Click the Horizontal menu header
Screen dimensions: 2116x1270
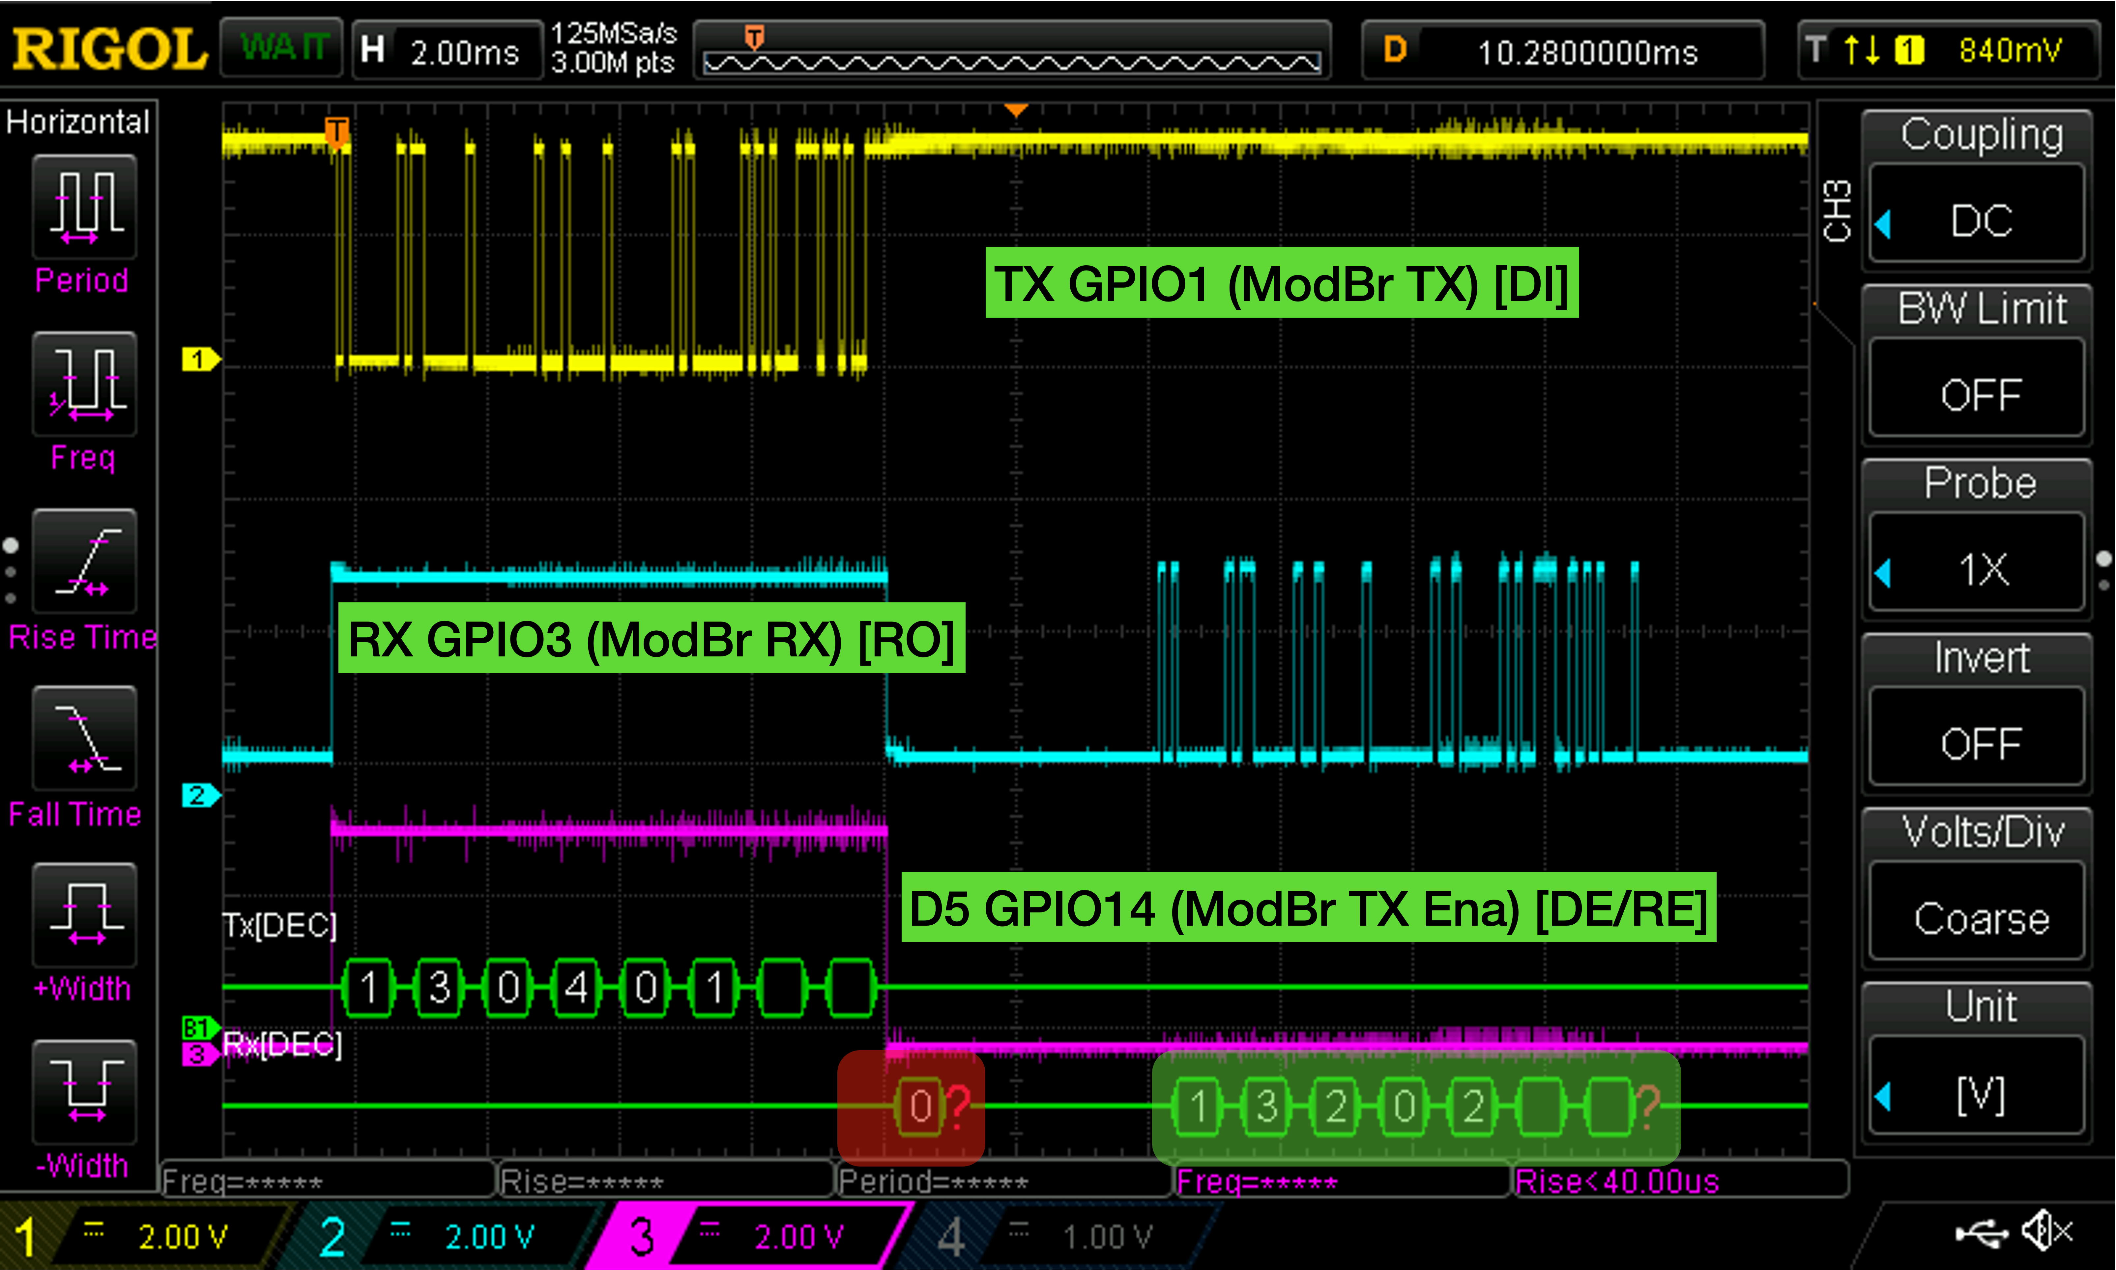[78, 122]
